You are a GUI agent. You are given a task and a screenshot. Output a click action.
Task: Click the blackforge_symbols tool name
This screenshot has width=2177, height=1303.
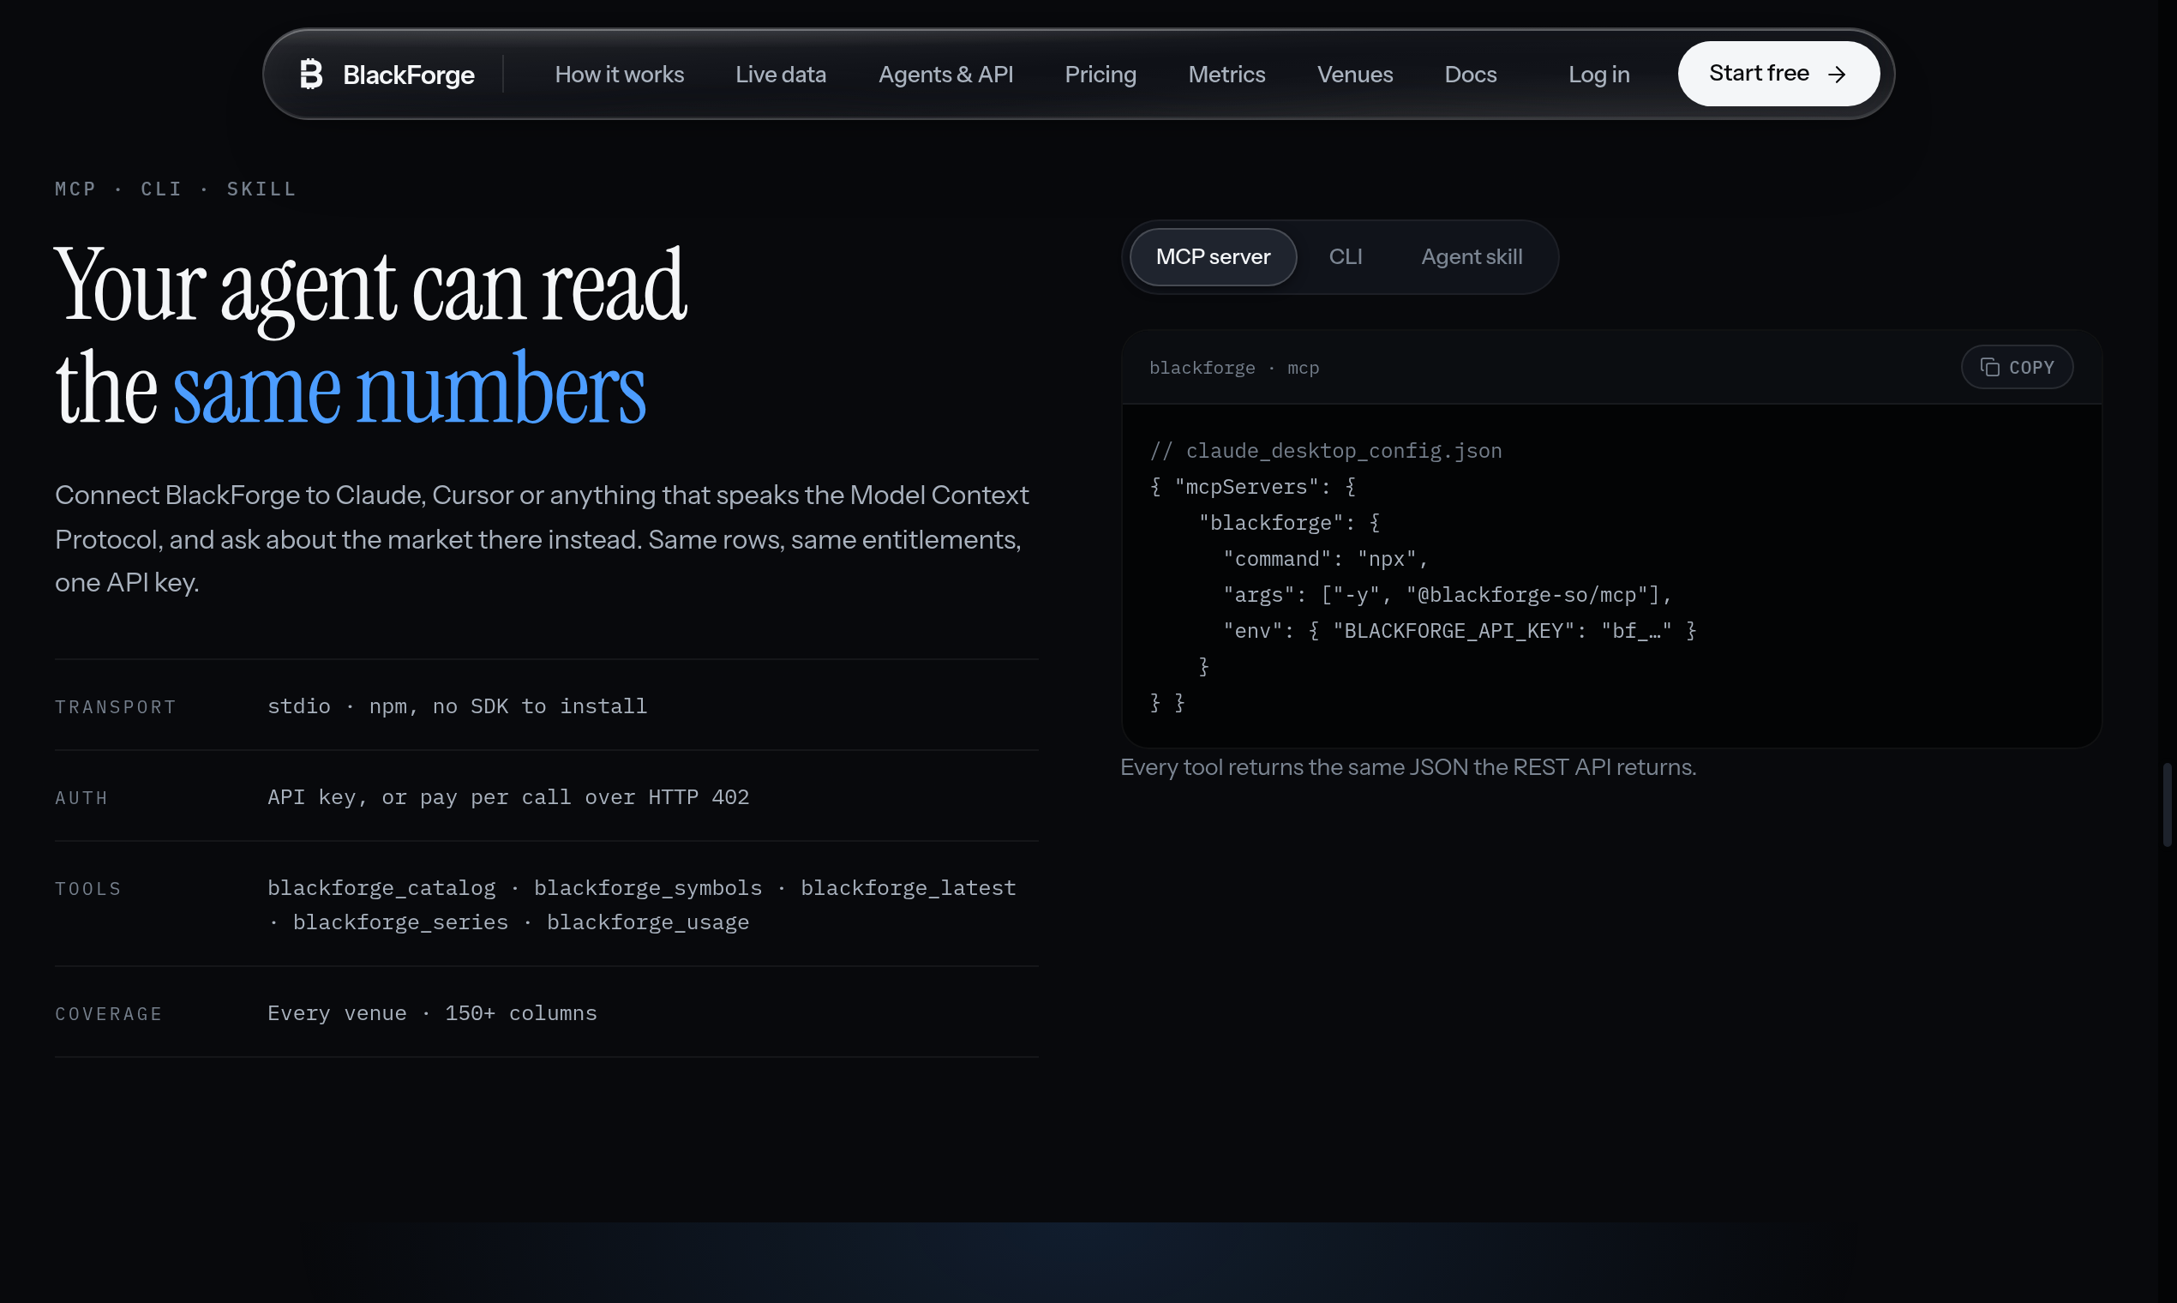(x=648, y=889)
